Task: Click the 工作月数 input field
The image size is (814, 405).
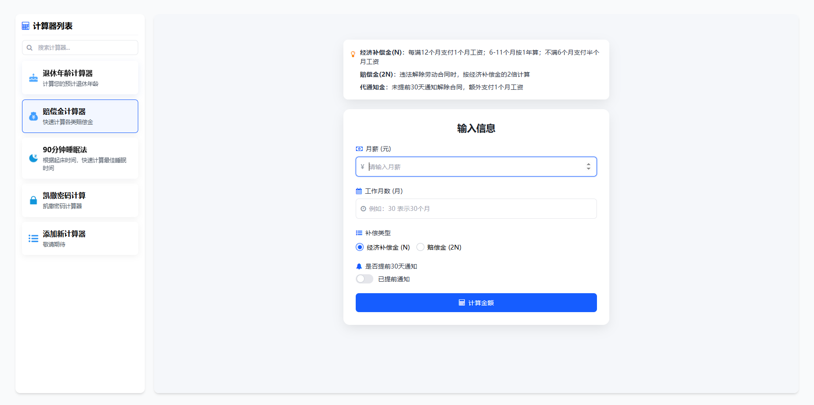Action: coord(476,209)
